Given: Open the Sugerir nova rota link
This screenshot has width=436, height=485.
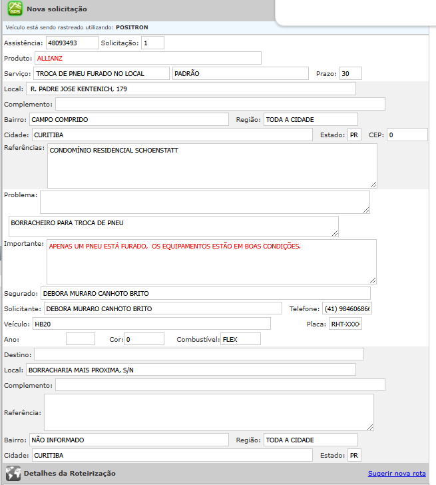Looking at the screenshot, I should click(x=396, y=473).
